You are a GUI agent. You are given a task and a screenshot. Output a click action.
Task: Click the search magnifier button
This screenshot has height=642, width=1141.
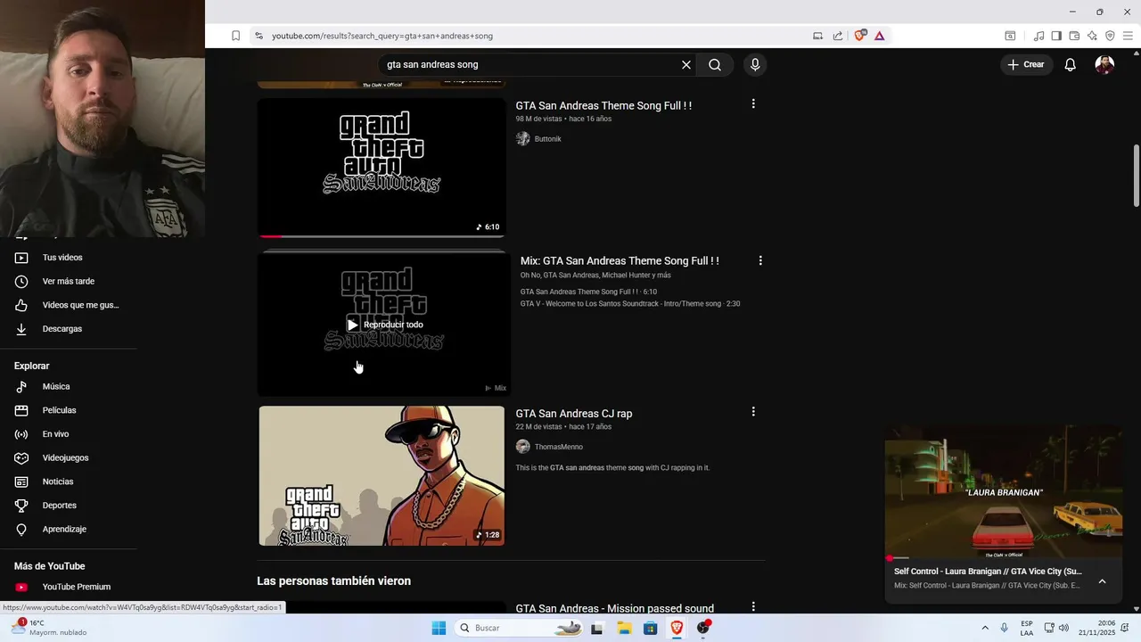[x=715, y=64]
